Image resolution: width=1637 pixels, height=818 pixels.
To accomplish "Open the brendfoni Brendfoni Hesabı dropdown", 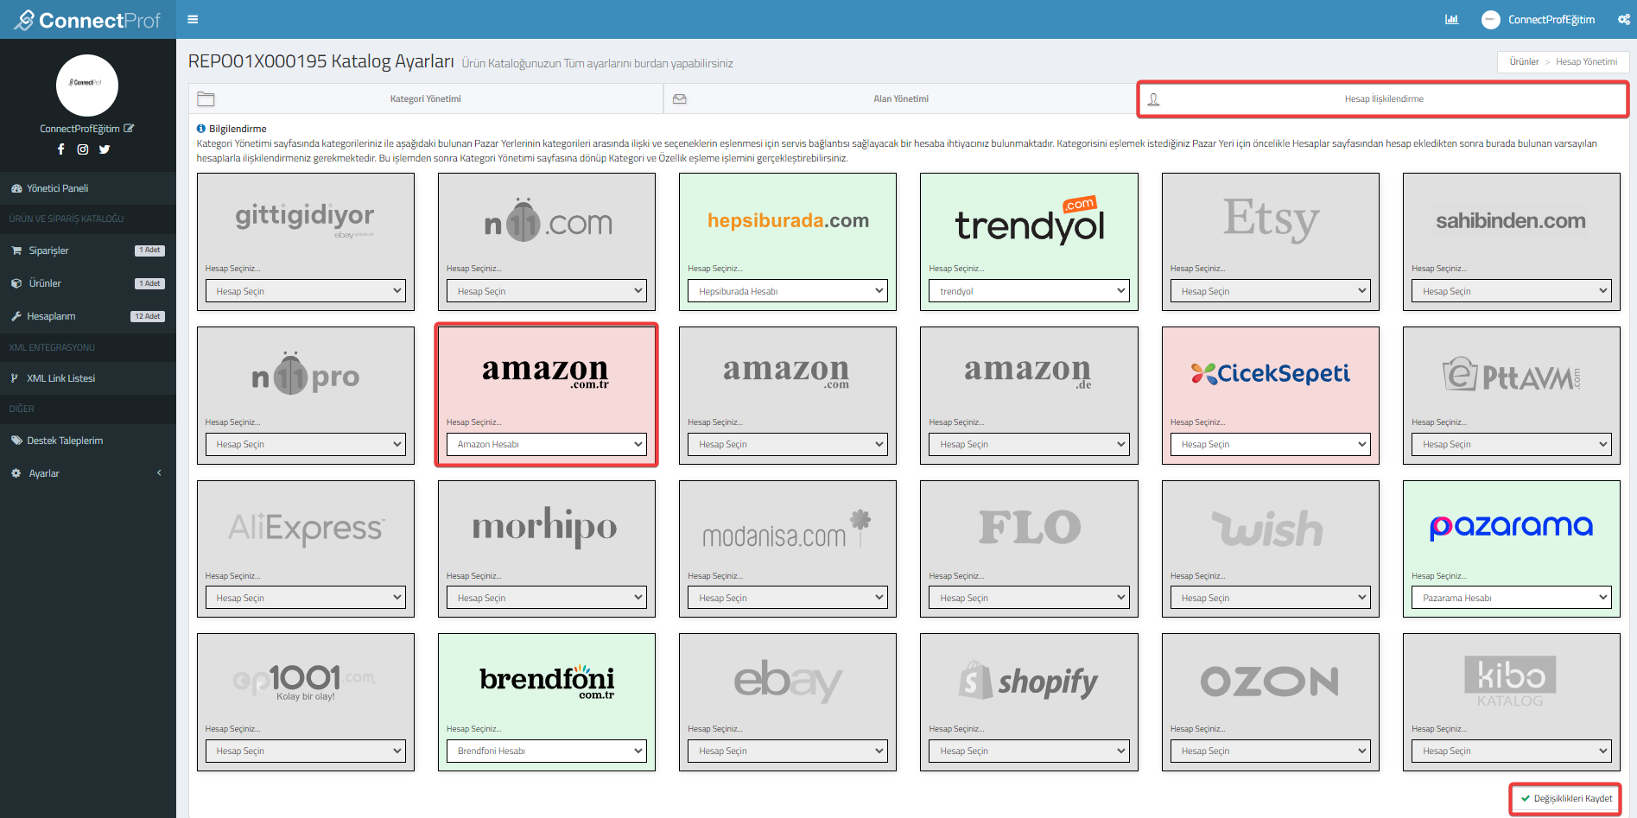I will coord(547,751).
